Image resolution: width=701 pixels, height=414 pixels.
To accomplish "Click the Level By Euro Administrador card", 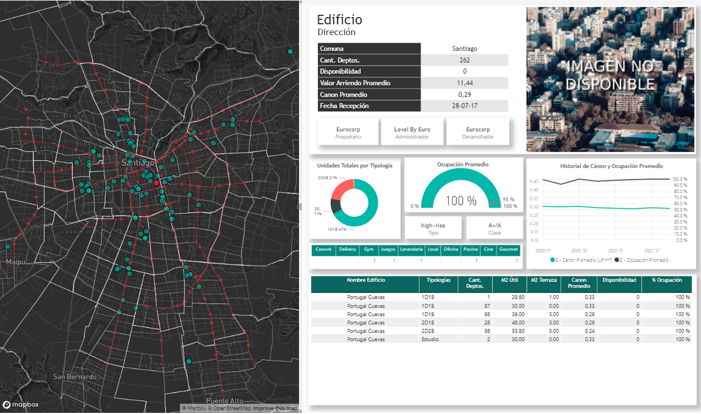I will 412,132.
